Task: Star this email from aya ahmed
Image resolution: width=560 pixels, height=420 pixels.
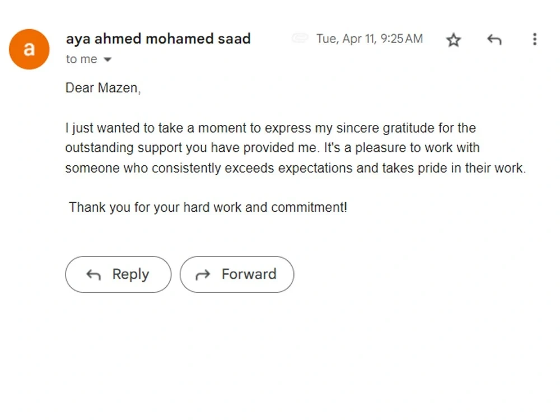Action: 454,40
